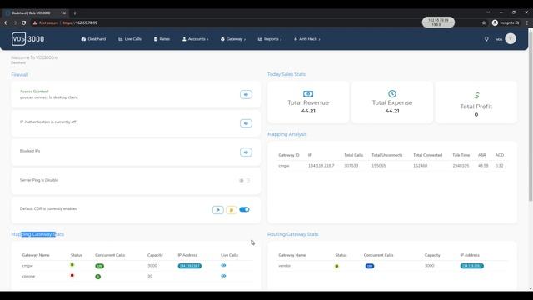Toggle the Default CDR switch
This screenshot has height=300, width=533.
tap(244, 209)
